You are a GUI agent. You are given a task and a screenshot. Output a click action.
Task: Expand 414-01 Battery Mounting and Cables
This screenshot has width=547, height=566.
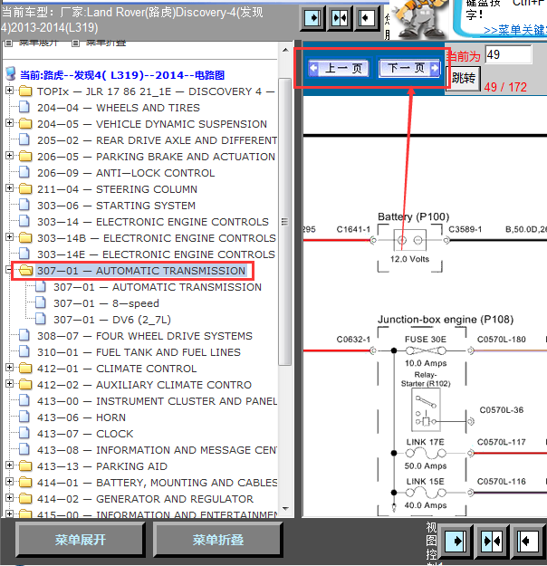pyautogui.click(x=10, y=482)
